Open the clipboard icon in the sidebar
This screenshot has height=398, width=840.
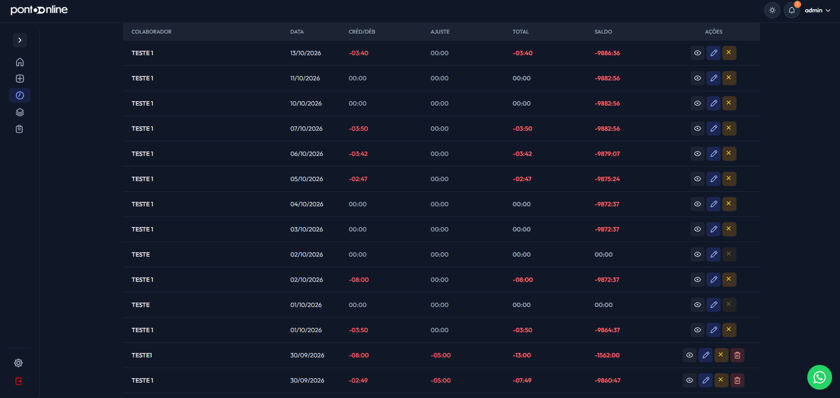click(19, 129)
